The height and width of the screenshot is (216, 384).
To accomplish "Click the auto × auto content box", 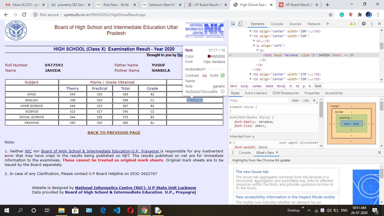I will 351,123.
